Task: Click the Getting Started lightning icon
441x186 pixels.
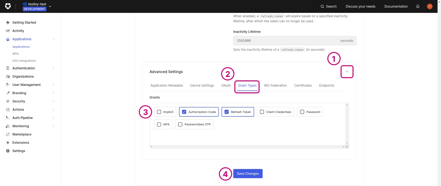Action: click(x=8, y=23)
